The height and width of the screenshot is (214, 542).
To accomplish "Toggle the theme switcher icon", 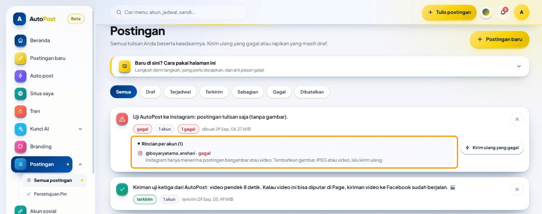I will pyautogui.click(x=486, y=12).
